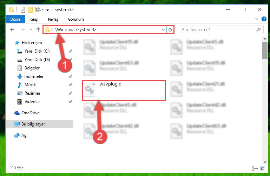Open the Dosya menu tab

click(15, 19)
